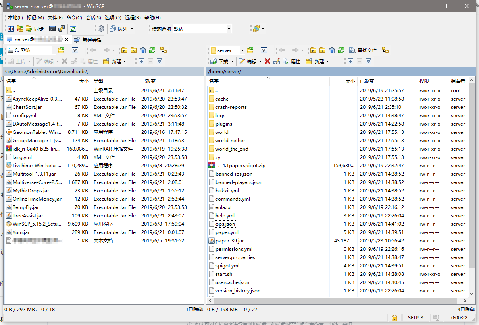Open the 远程(R) menu

click(x=133, y=17)
